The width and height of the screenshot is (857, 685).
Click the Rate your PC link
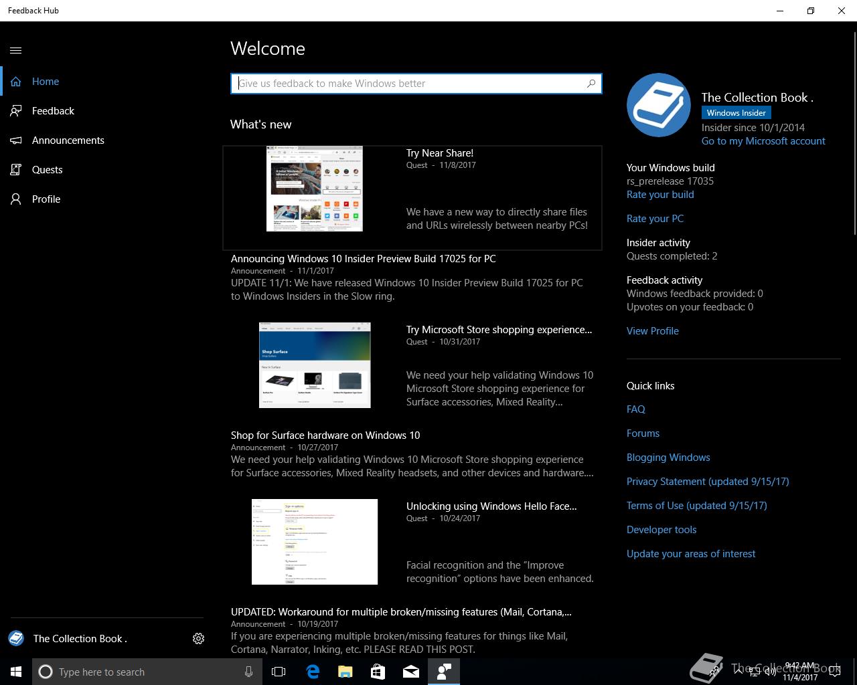(655, 219)
